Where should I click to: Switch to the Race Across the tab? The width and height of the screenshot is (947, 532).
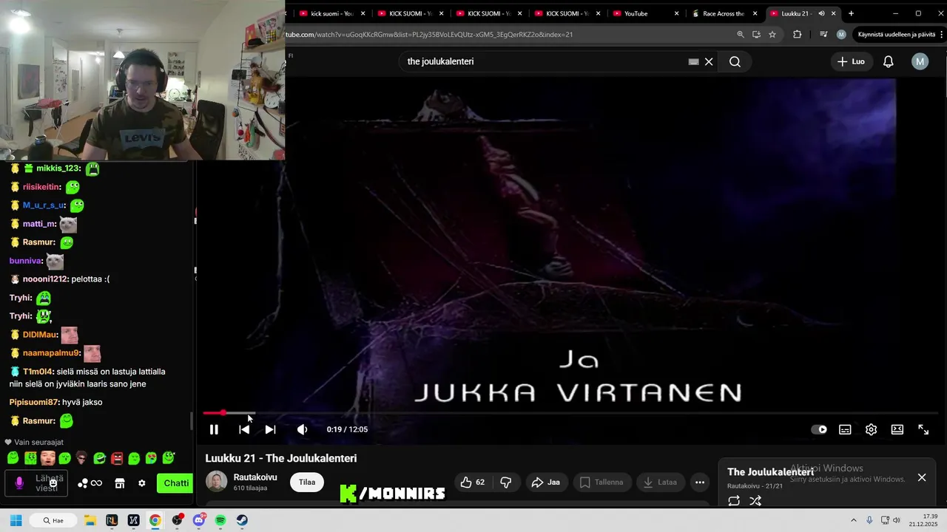(x=724, y=13)
